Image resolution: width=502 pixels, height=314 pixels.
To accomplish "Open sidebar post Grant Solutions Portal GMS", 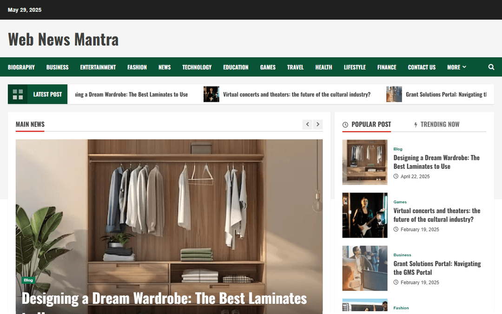I will [x=437, y=268].
